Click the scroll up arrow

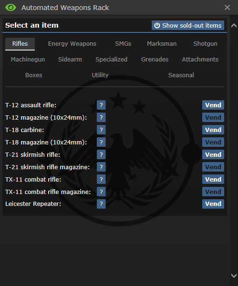pos(234,26)
